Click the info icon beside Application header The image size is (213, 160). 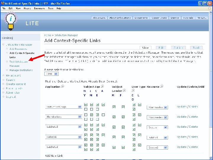(x=63, y=86)
